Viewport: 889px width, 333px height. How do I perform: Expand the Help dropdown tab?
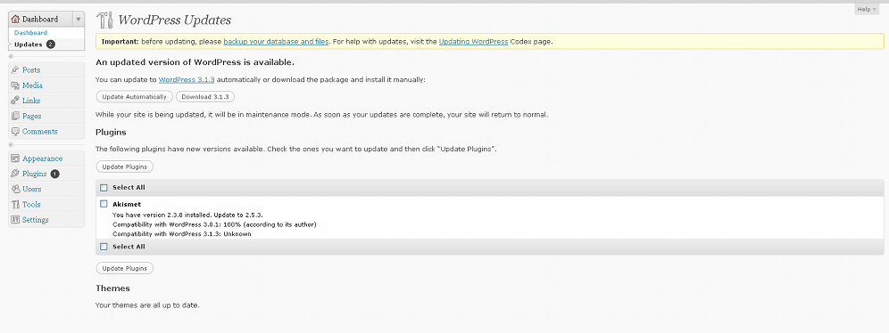[x=867, y=9]
